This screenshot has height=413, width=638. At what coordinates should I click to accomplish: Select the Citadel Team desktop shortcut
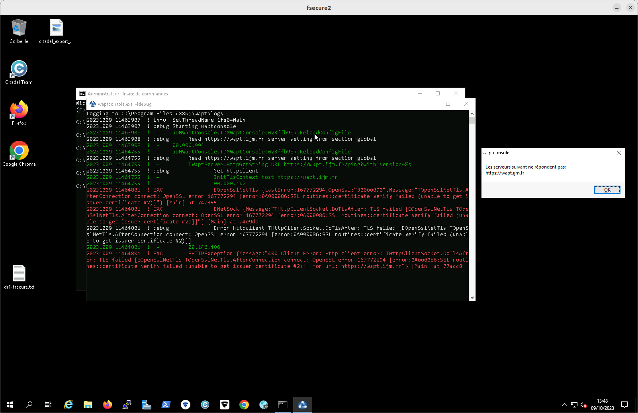click(x=19, y=72)
